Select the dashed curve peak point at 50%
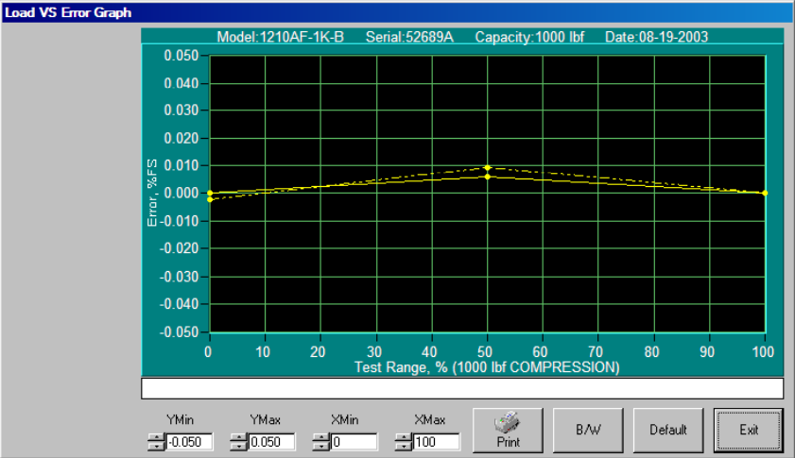Image resolution: width=795 pixels, height=458 pixels. [487, 168]
